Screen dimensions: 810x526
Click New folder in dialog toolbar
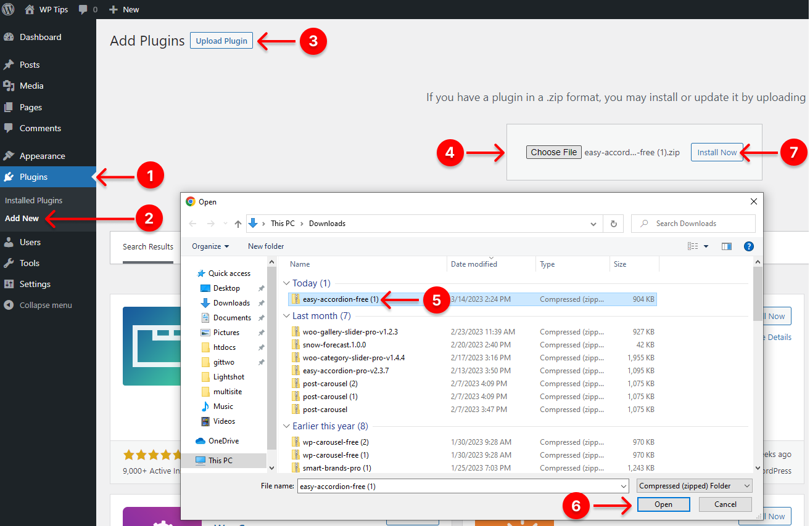coord(266,246)
